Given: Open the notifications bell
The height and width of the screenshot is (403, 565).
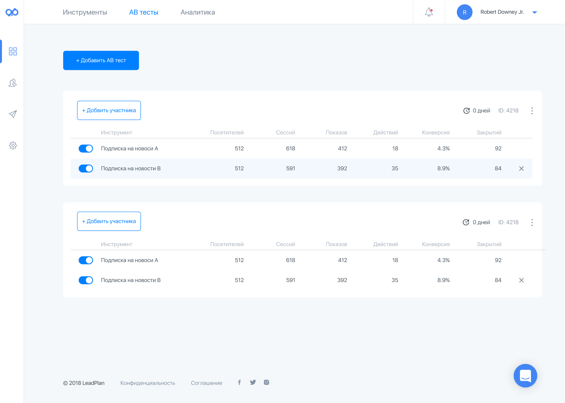Looking at the screenshot, I should point(429,12).
